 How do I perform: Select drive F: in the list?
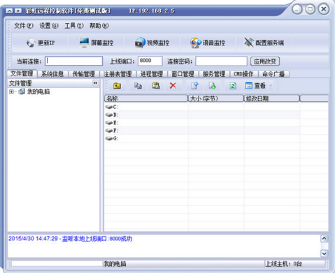112,131
